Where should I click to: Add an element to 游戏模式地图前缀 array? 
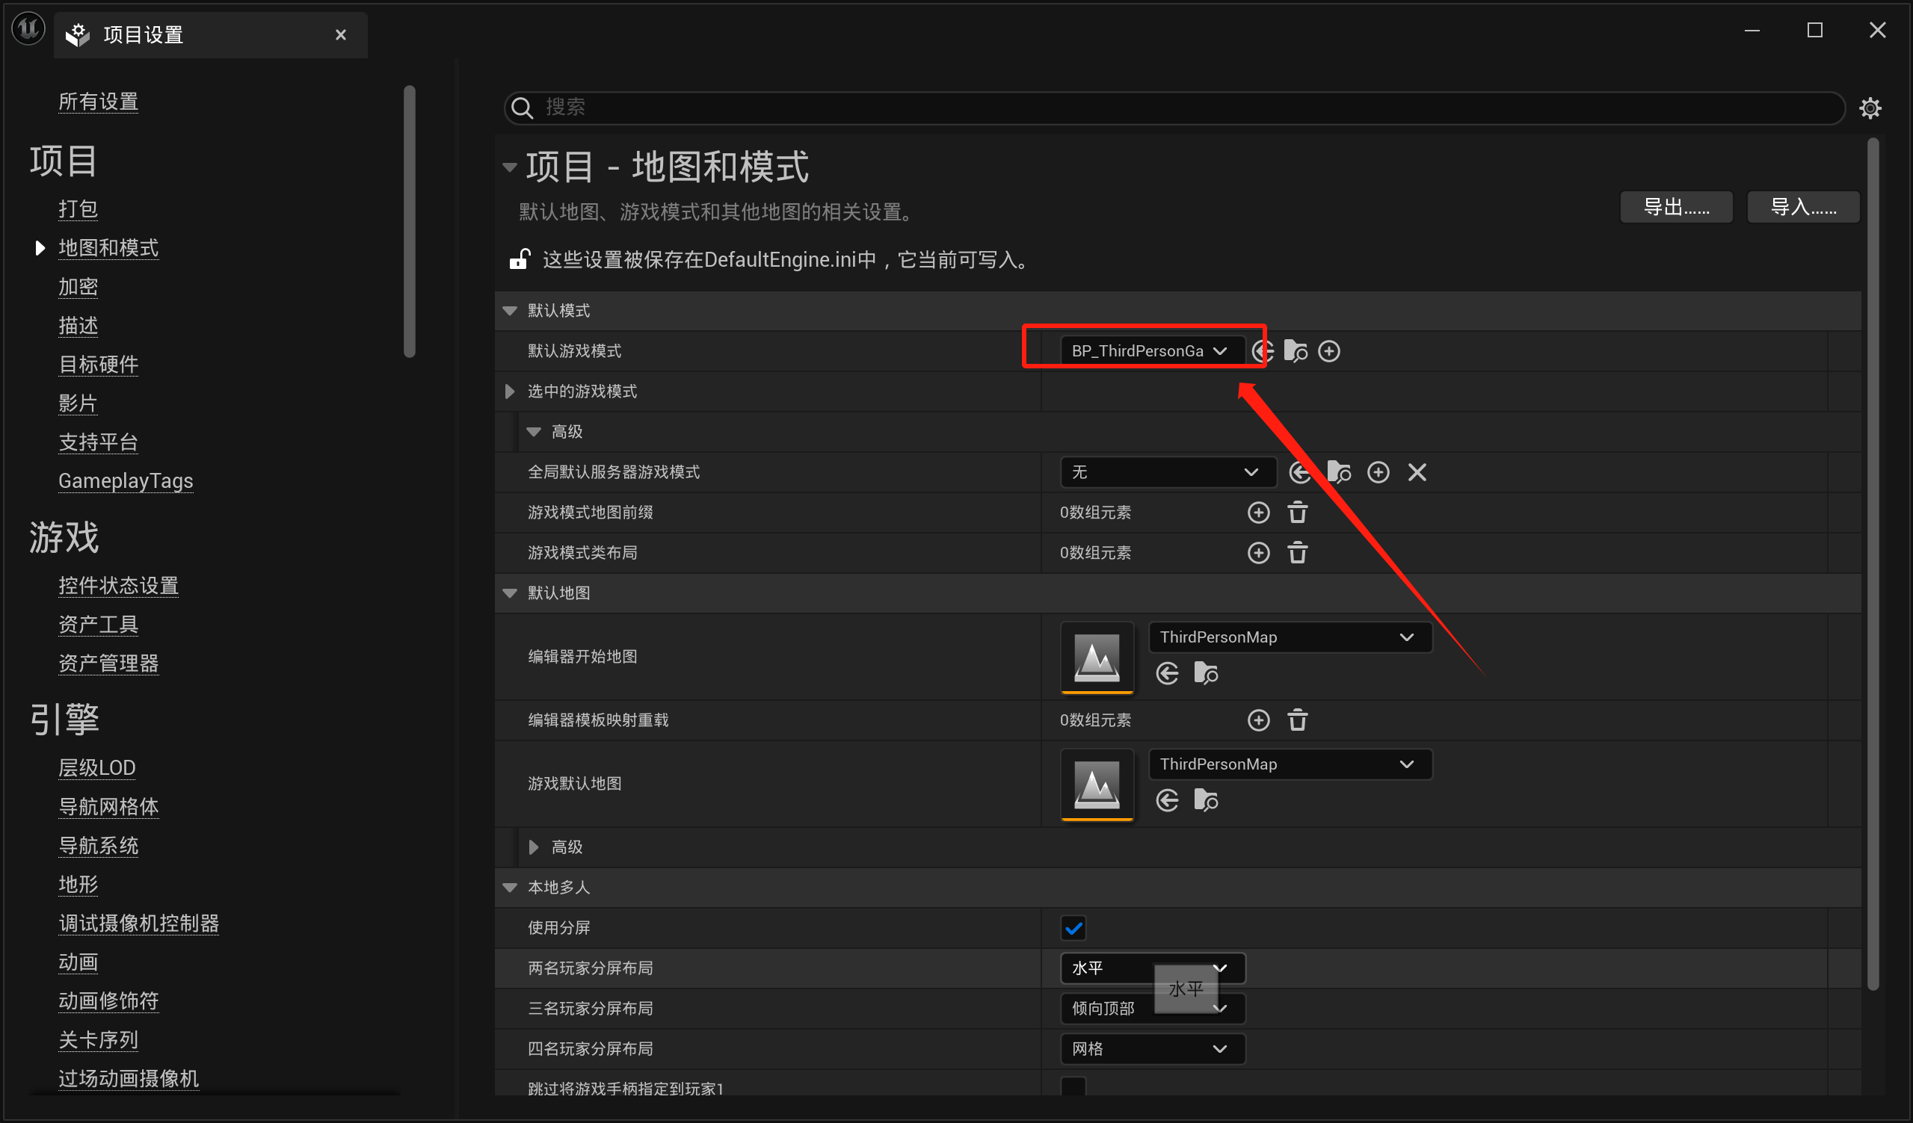(1259, 512)
